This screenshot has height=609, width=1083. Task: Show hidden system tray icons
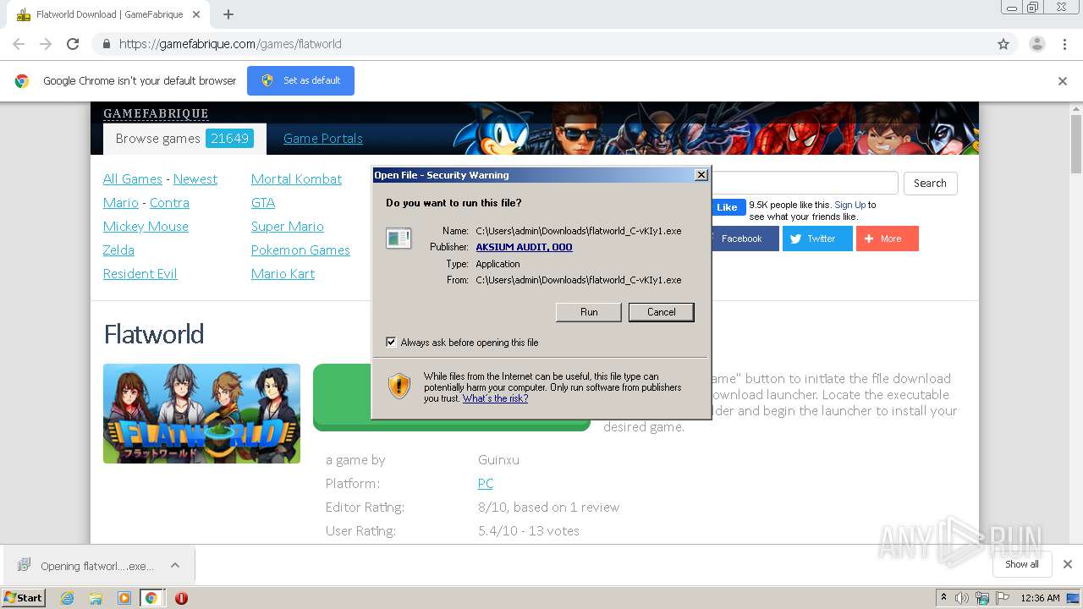pos(943,598)
